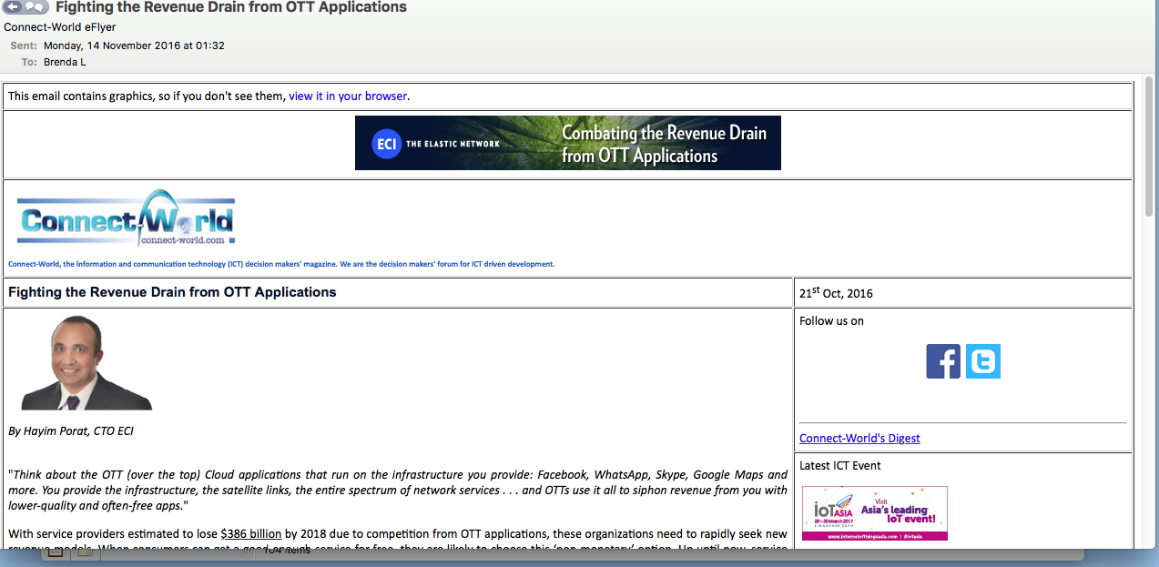
Task: Click the email subject title in header
Action: (x=231, y=7)
